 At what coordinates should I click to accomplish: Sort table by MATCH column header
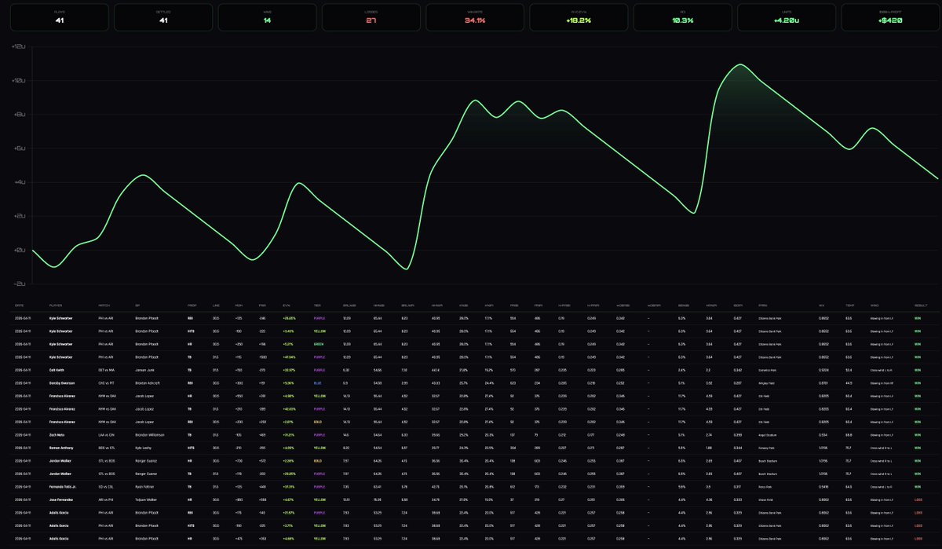tap(104, 306)
